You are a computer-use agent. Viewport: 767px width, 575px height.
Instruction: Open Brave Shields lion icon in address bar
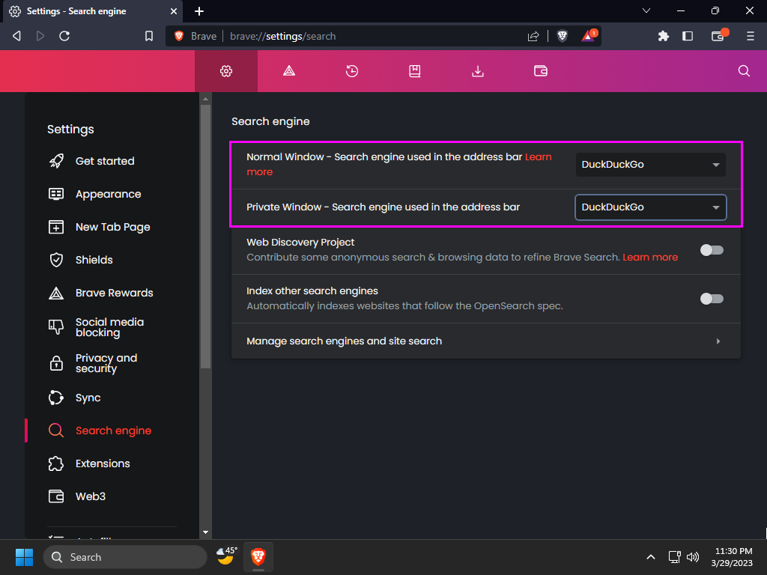click(563, 36)
